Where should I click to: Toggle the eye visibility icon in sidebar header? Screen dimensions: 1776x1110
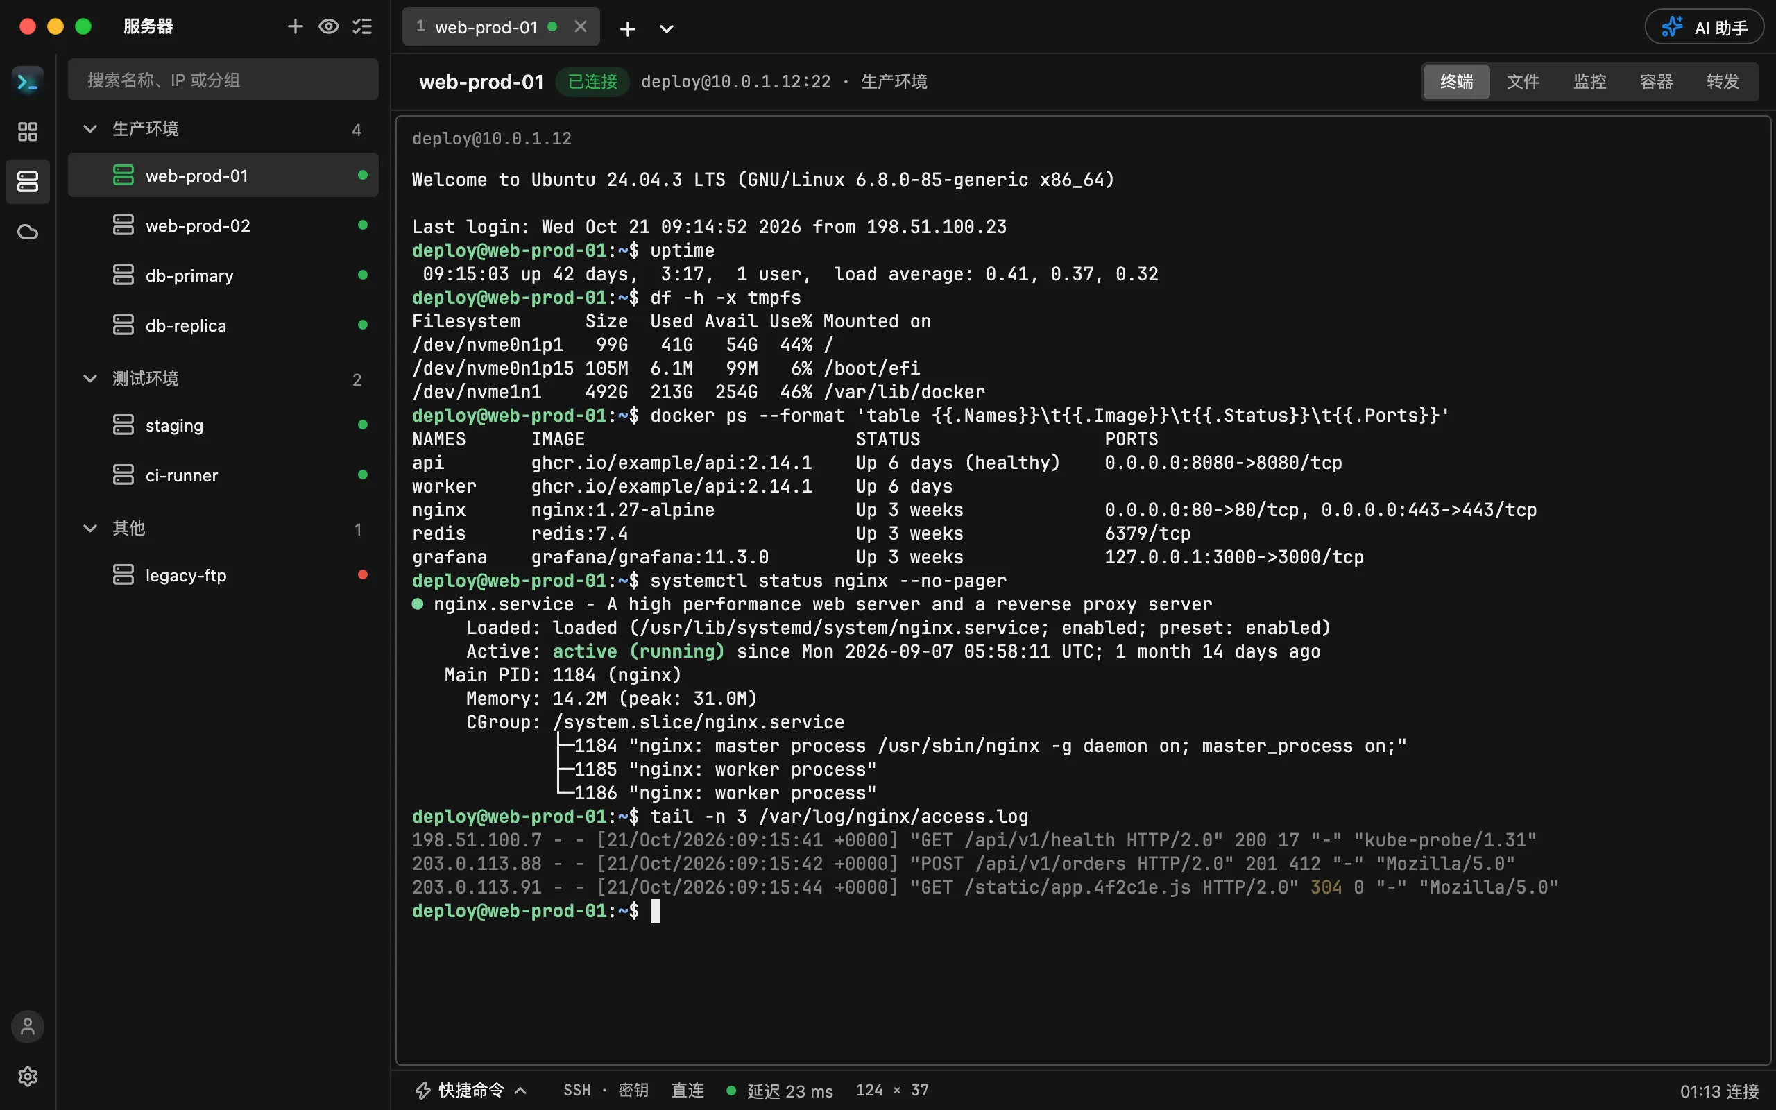329,27
